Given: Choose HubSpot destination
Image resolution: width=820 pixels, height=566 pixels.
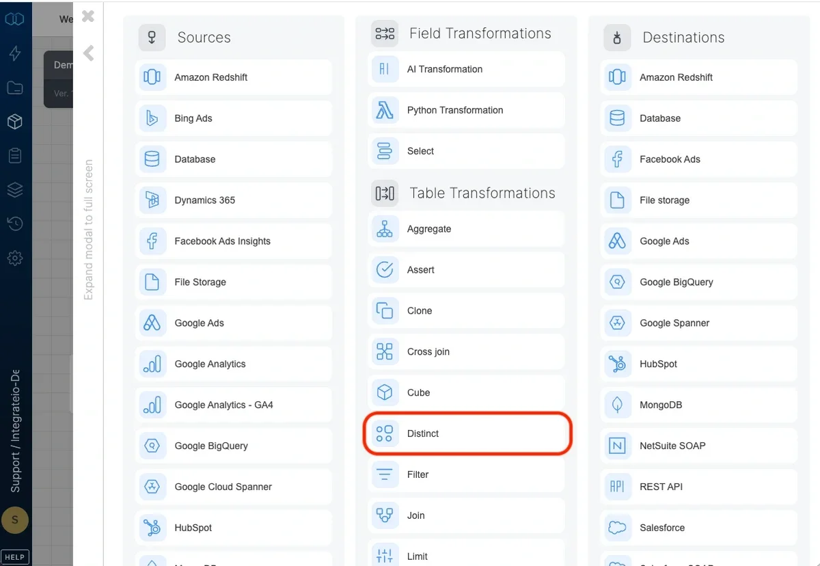Looking at the screenshot, I should [699, 364].
